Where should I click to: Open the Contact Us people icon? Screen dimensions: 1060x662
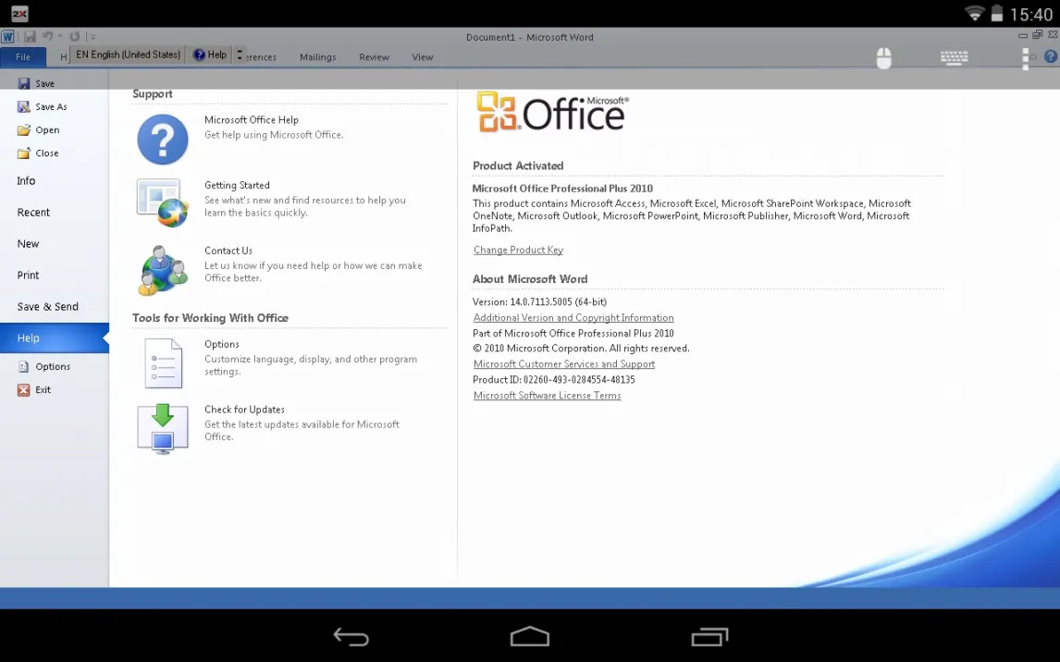click(x=163, y=269)
